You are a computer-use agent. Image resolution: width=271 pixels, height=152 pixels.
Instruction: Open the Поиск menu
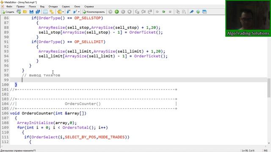click(32, 6)
